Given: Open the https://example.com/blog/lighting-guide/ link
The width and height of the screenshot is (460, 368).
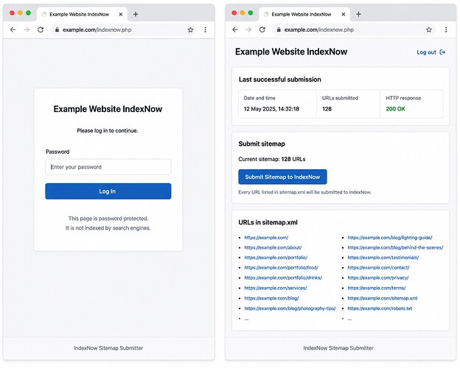Looking at the screenshot, I should pos(390,238).
